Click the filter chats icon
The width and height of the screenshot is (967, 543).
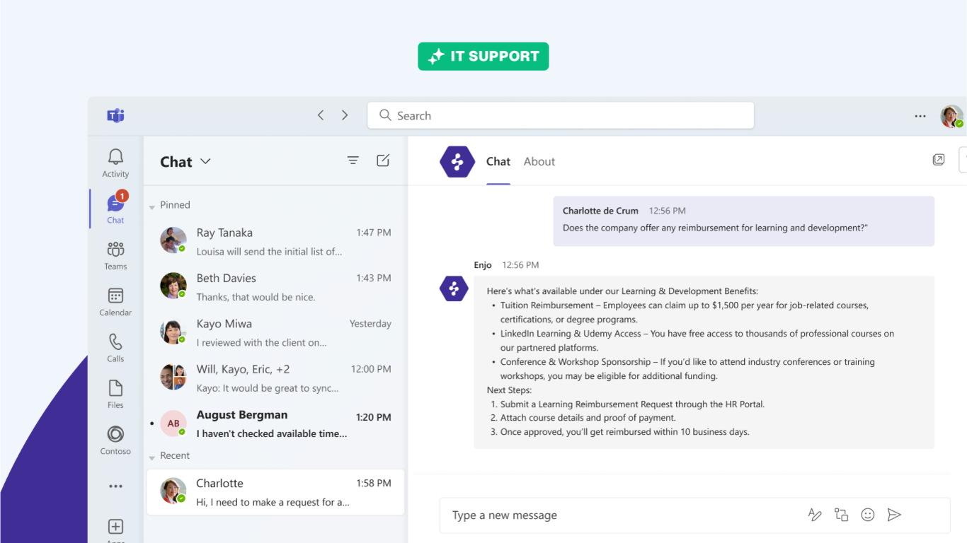tap(353, 160)
